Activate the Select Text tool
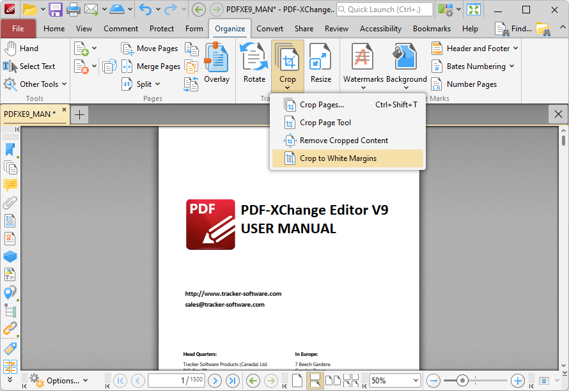This screenshot has width=569, height=391. point(29,66)
